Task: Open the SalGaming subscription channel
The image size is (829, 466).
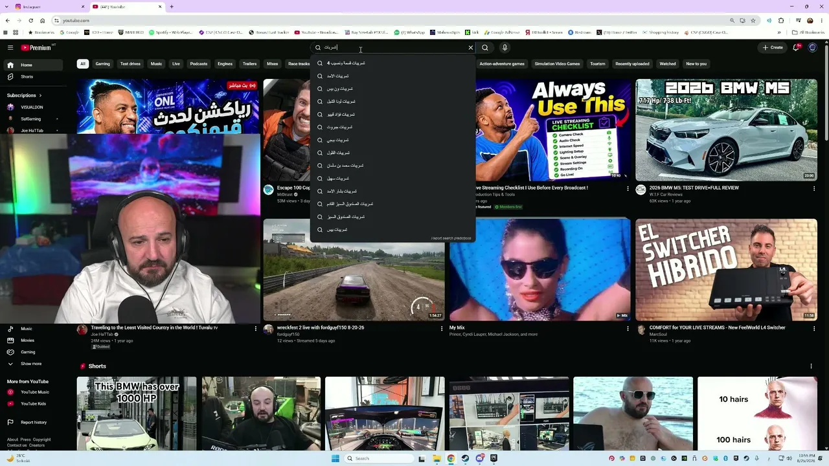Action: click(32, 119)
